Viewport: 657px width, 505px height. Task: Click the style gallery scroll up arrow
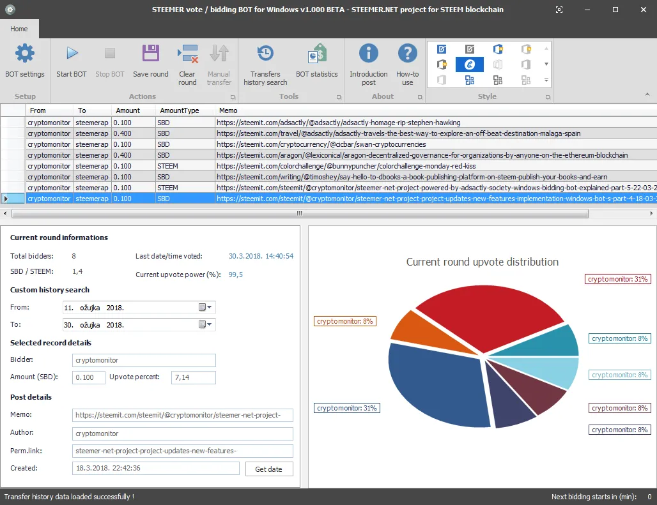546,49
